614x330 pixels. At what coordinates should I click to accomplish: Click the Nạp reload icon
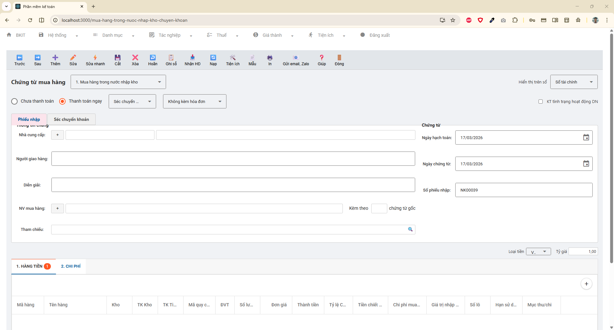[x=213, y=58]
